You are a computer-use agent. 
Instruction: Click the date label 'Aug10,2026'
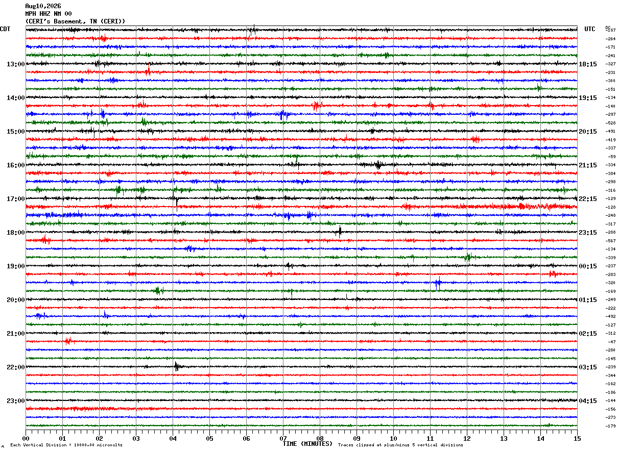[43, 6]
